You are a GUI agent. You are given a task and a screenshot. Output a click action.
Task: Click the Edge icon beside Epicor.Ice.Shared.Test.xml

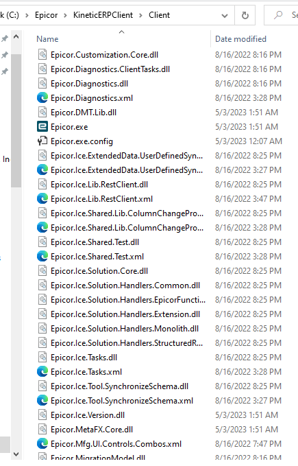[x=42, y=257]
